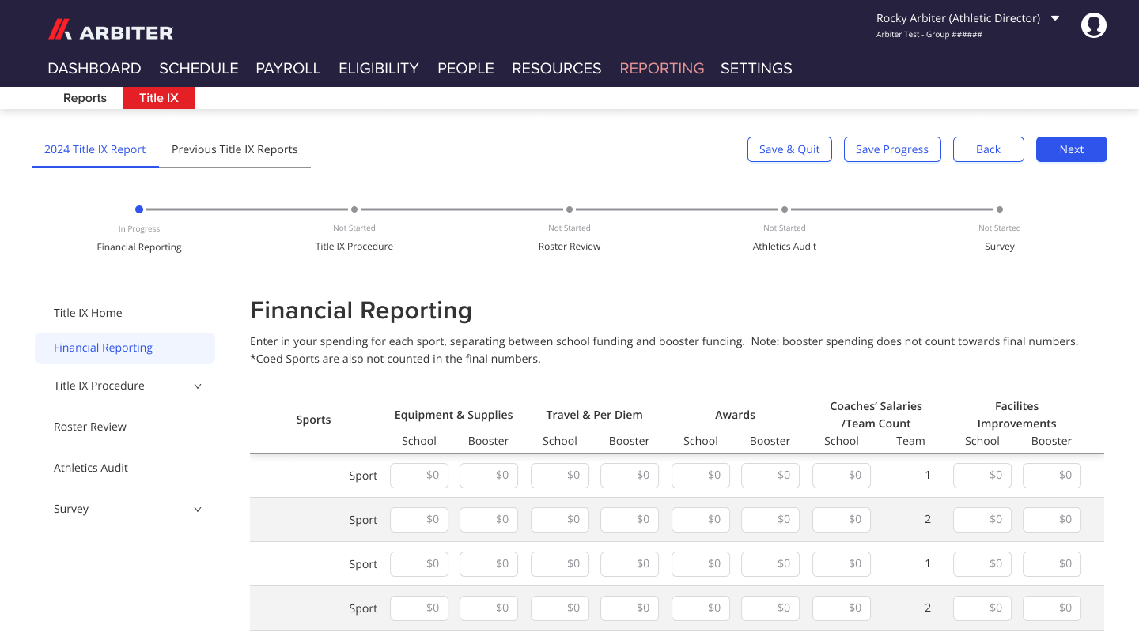The width and height of the screenshot is (1139, 640).
Task: Click the Save Progress button
Action: (x=892, y=149)
